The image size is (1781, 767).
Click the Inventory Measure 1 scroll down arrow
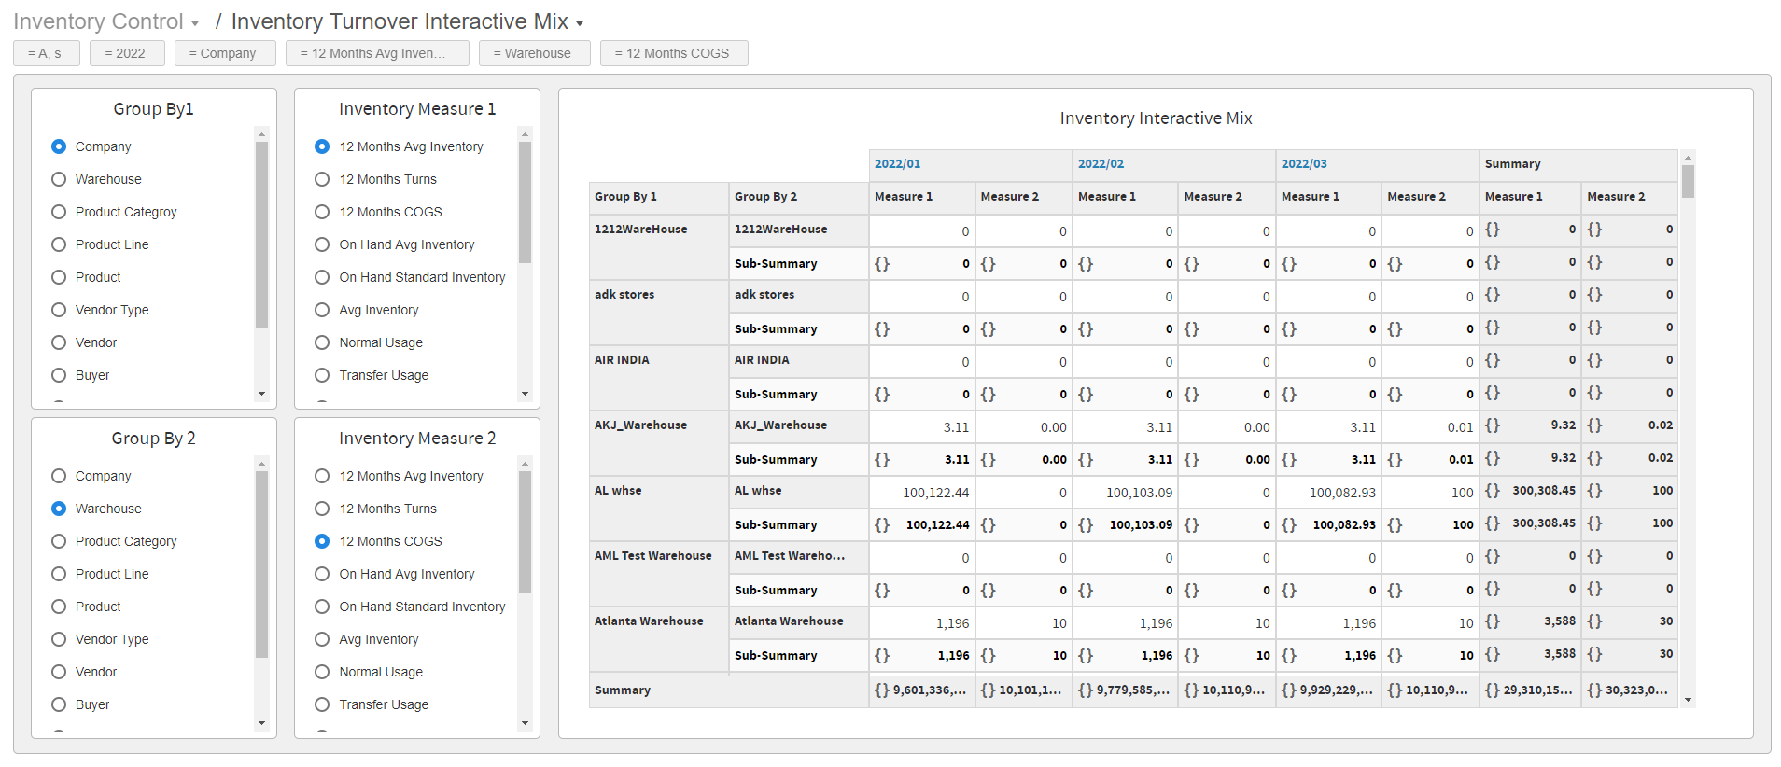click(526, 394)
